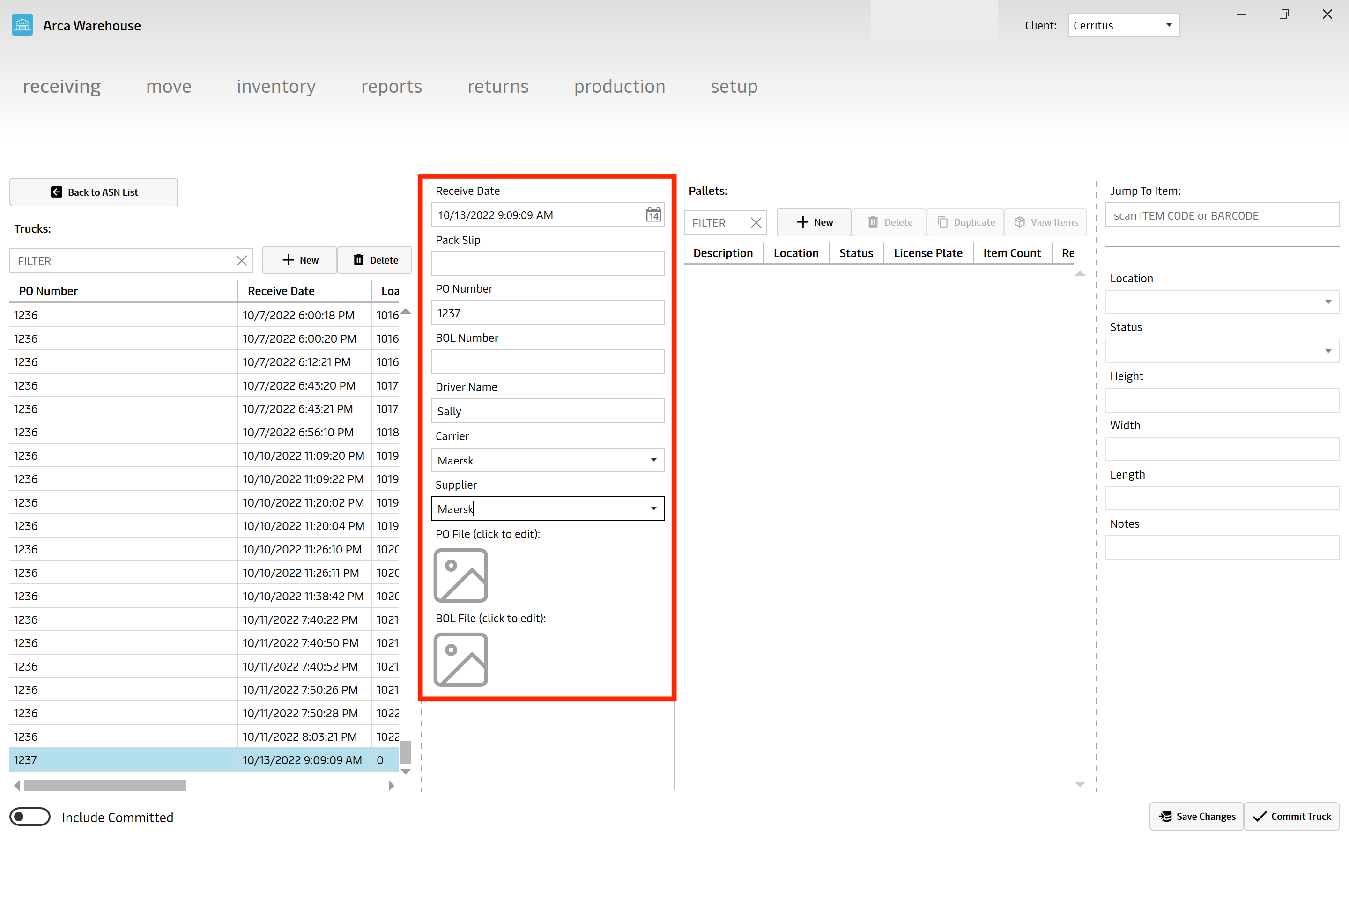Click the New truck button
Screen dimensions: 1349x899
[x=299, y=260]
